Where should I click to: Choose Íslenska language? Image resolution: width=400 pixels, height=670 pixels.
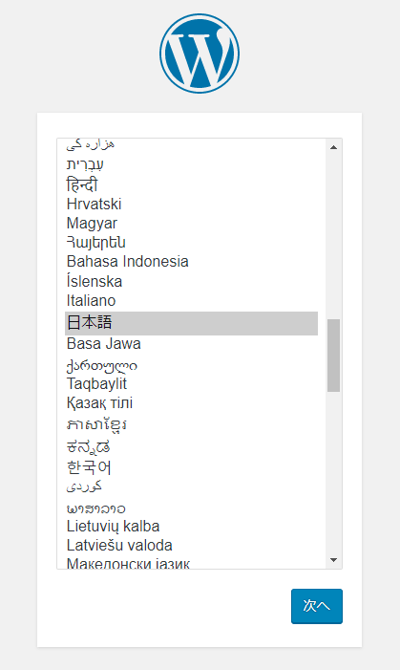[191, 281]
